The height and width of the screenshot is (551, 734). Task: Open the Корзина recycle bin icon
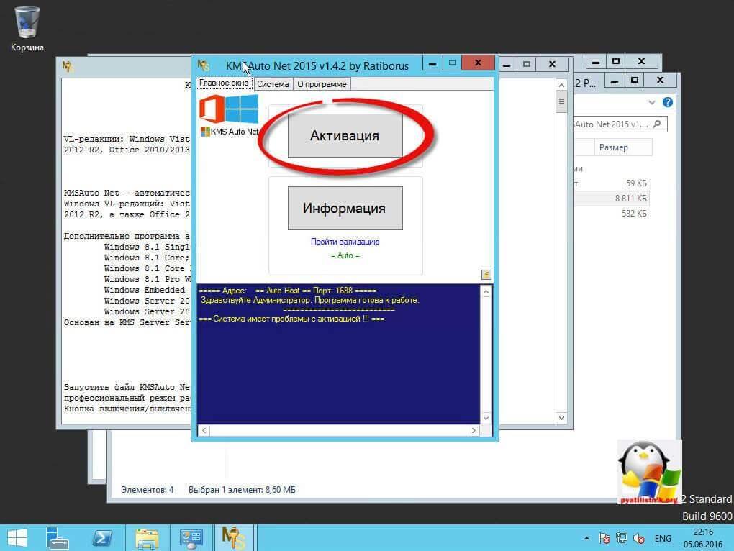[x=27, y=29]
